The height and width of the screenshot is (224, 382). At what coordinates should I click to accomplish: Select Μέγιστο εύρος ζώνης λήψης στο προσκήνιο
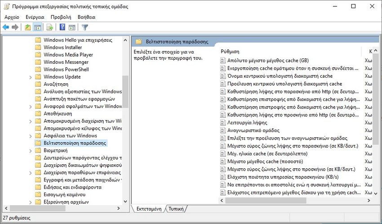coord(291,169)
